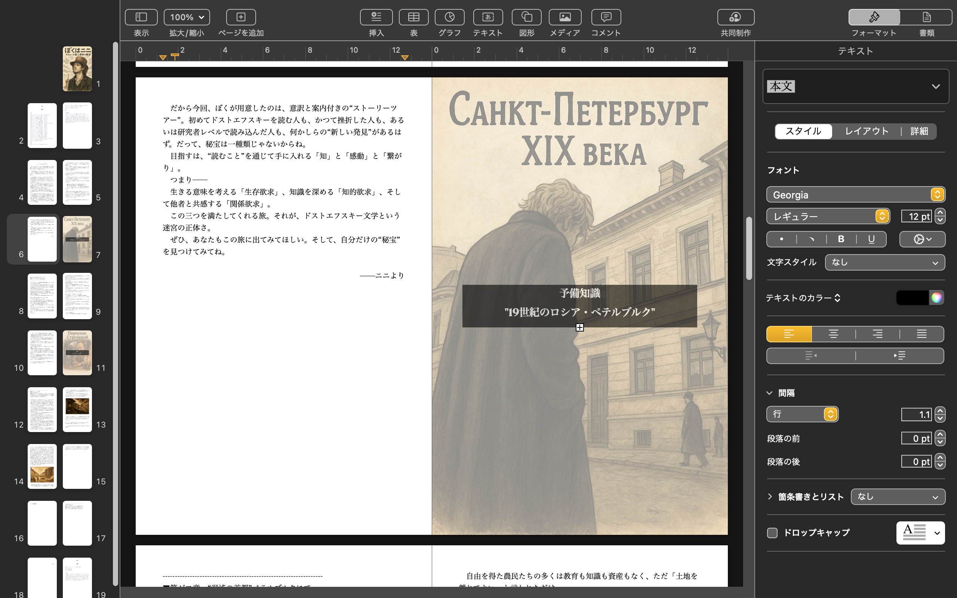
Task: Click the ——ニニより signature text
Action: pos(382,276)
